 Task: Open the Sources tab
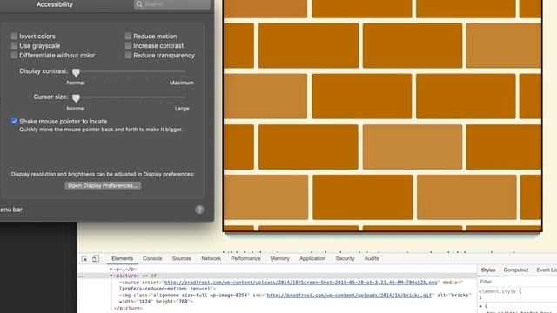(182, 259)
